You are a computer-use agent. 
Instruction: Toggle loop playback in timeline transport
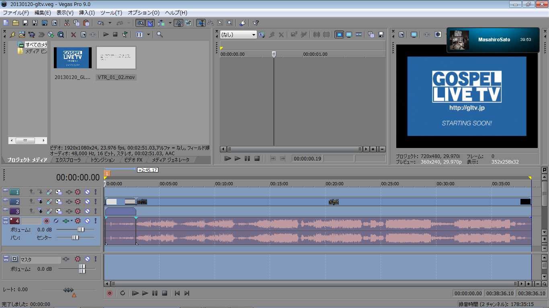coord(123,293)
